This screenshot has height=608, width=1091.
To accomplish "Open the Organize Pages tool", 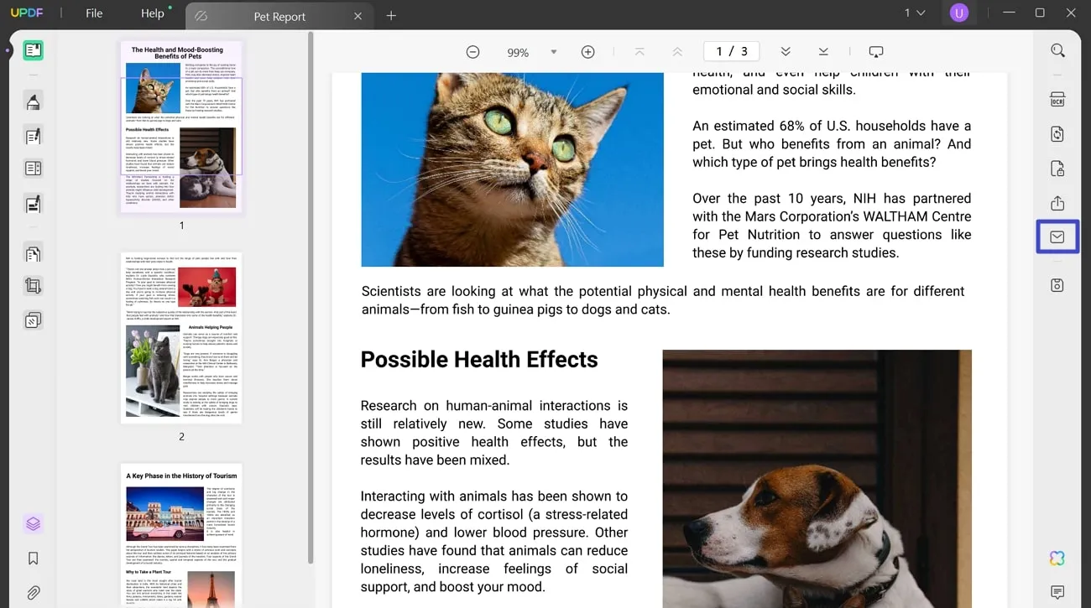I will pyautogui.click(x=34, y=253).
